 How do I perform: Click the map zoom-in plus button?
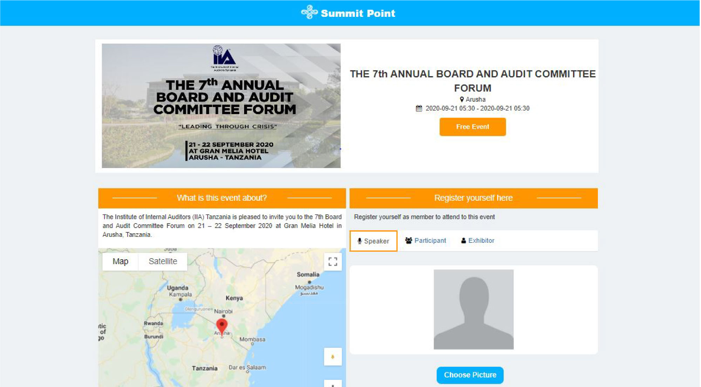tap(333, 383)
